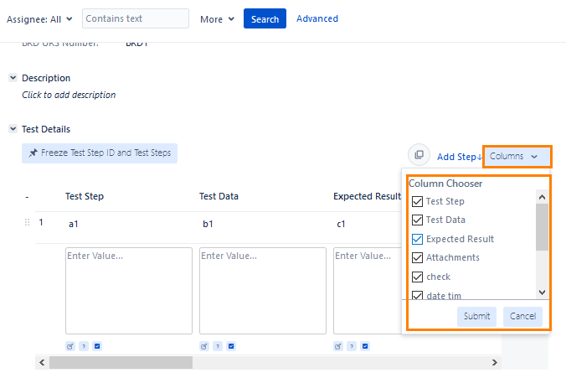
Task: Collapse the Test Details section
Action: 13,129
